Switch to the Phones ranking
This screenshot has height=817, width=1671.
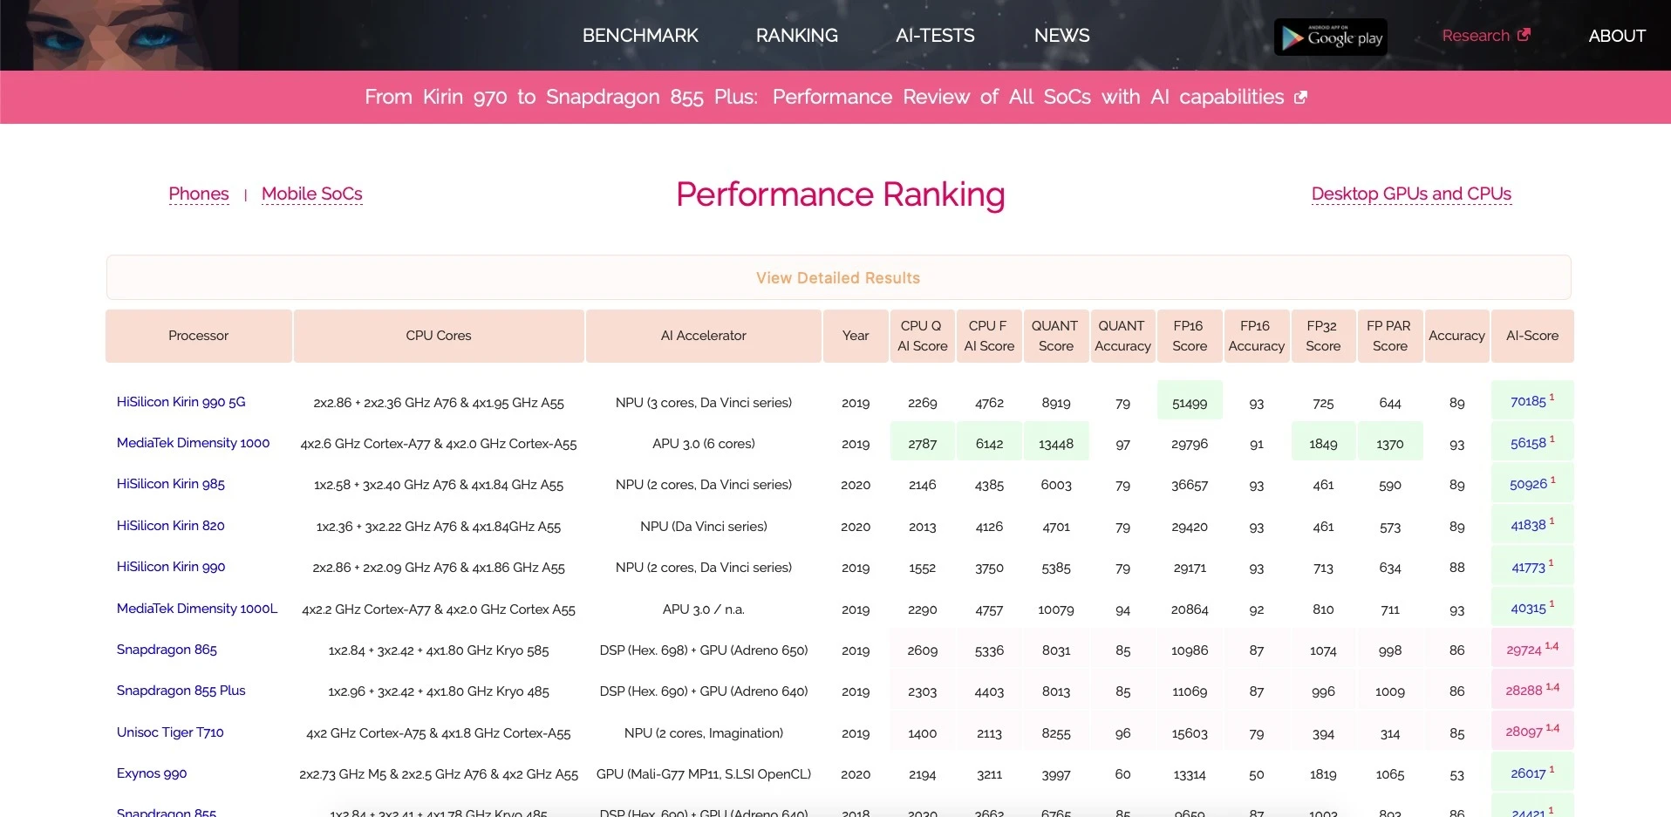coord(199,194)
